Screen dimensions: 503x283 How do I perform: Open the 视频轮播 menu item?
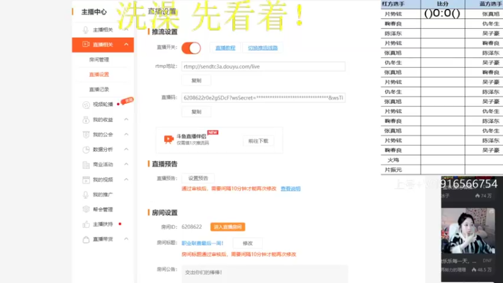coord(103,104)
